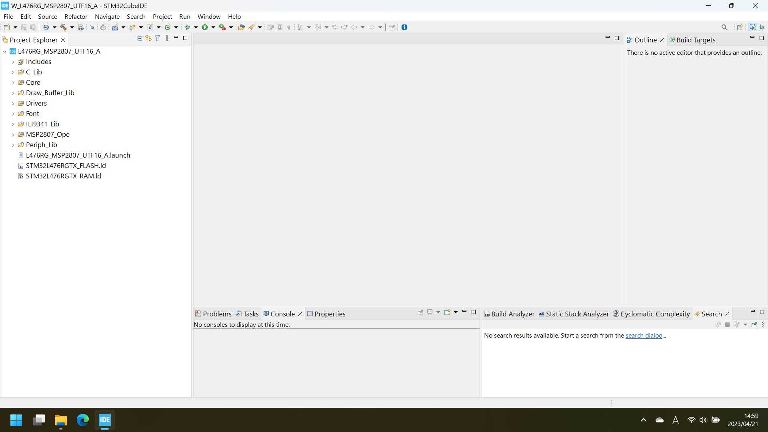
Task: Click STM32L476RGTX_FLASH.ld file
Action: pos(66,166)
